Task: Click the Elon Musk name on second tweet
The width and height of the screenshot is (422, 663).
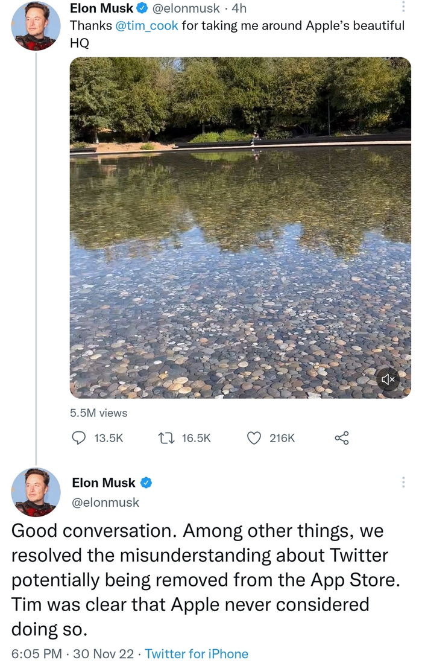Action: tap(104, 483)
